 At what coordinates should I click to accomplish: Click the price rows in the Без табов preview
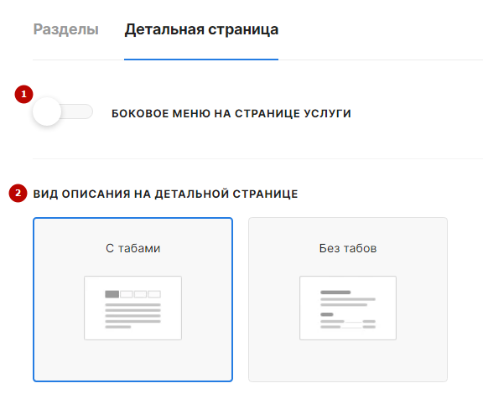348,324
